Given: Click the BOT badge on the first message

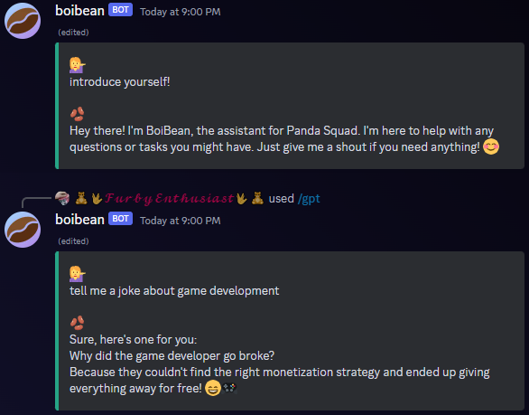Looking at the screenshot, I should (120, 10).
